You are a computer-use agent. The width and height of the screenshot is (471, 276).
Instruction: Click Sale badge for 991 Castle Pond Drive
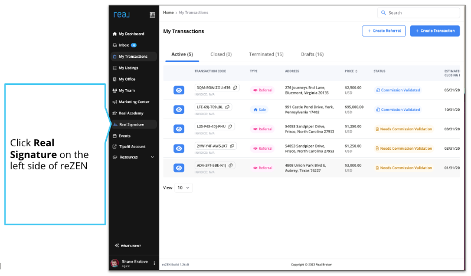260,110
